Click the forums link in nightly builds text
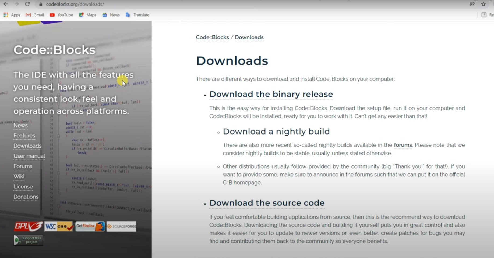The image size is (494, 258). pyautogui.click(x=403, y=145)
